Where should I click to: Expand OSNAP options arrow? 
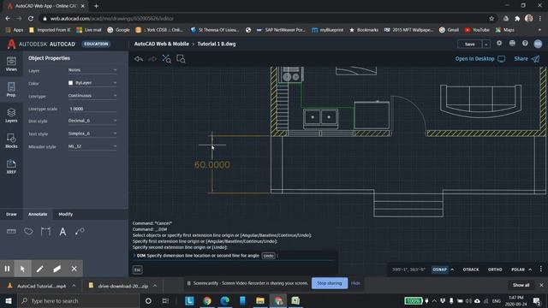(x=452, y=269)
